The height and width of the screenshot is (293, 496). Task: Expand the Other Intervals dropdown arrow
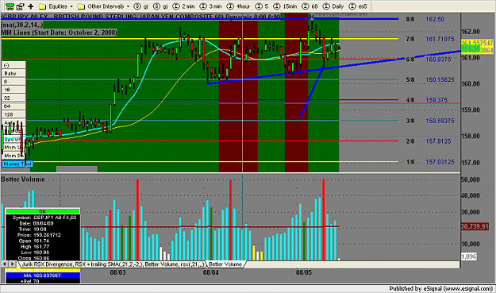coord(128,6)
